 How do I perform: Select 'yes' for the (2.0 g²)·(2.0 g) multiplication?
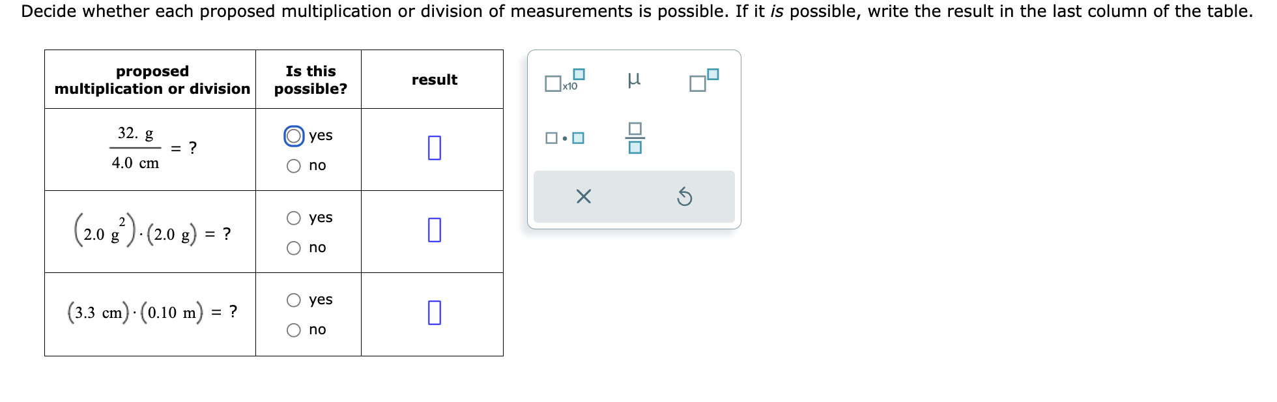[x=294, y=217]
